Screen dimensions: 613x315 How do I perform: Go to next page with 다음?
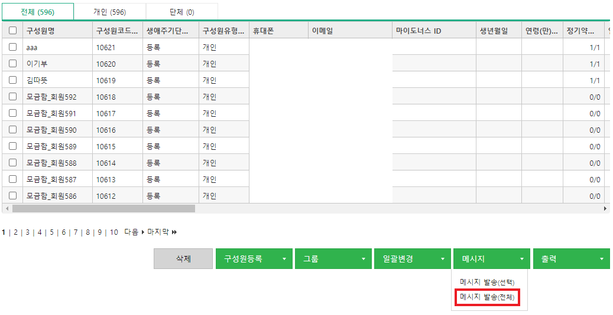[134, 232]
